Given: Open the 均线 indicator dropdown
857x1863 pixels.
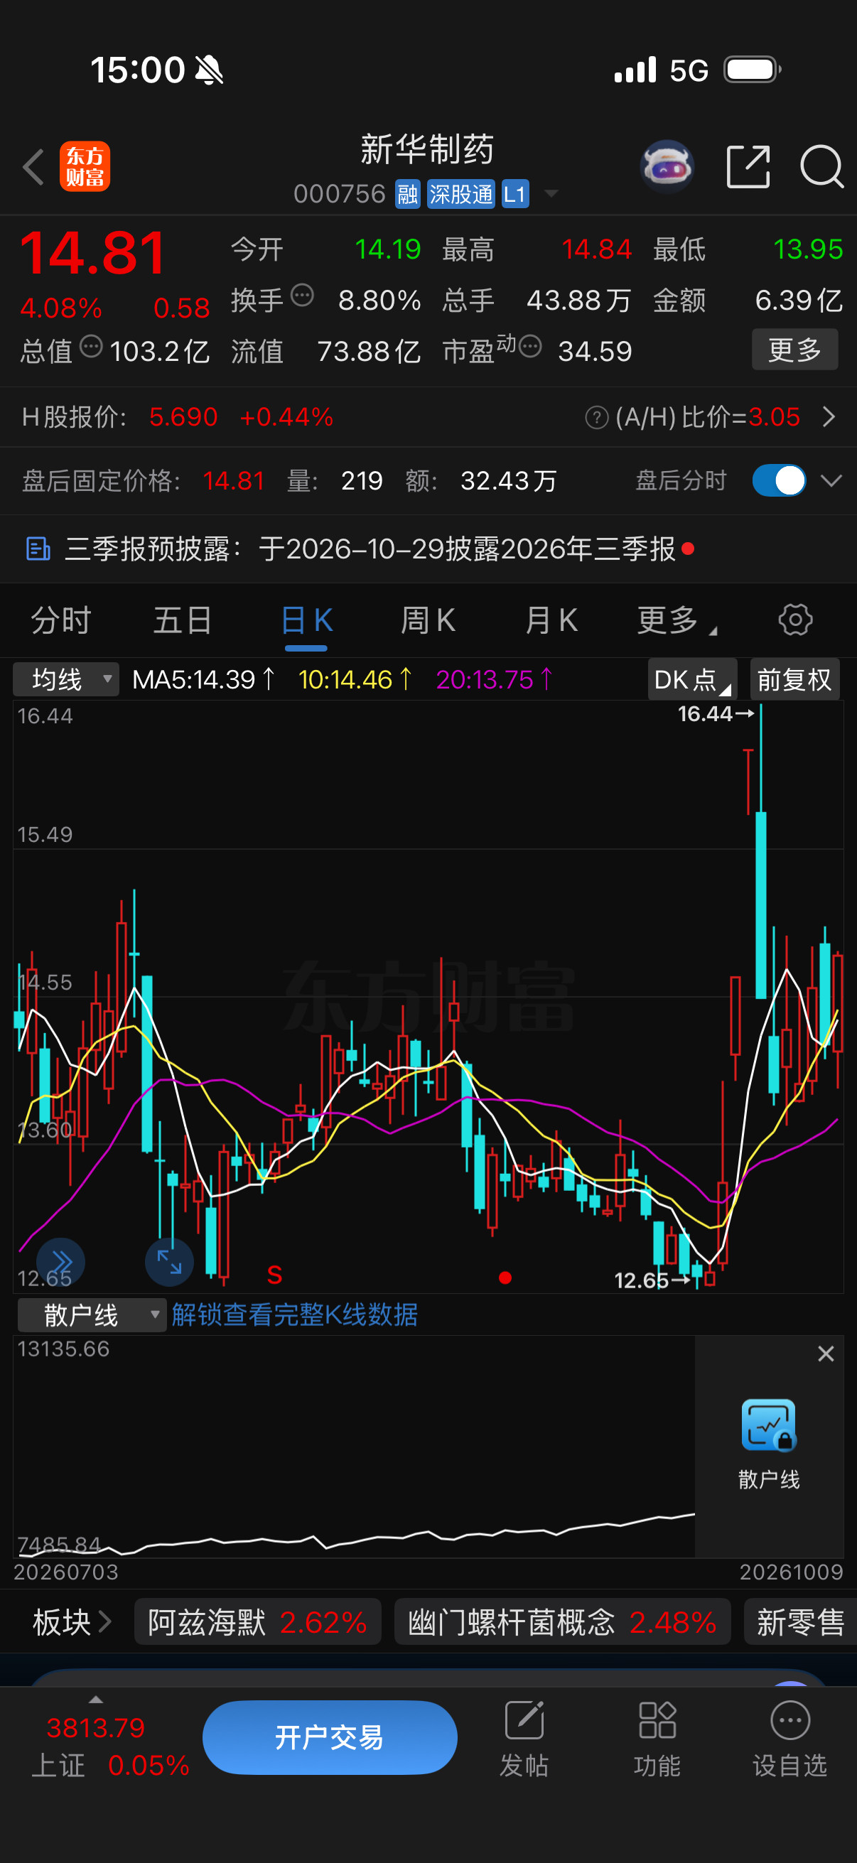Looking at the screenshot, I should tap(66, 679).
